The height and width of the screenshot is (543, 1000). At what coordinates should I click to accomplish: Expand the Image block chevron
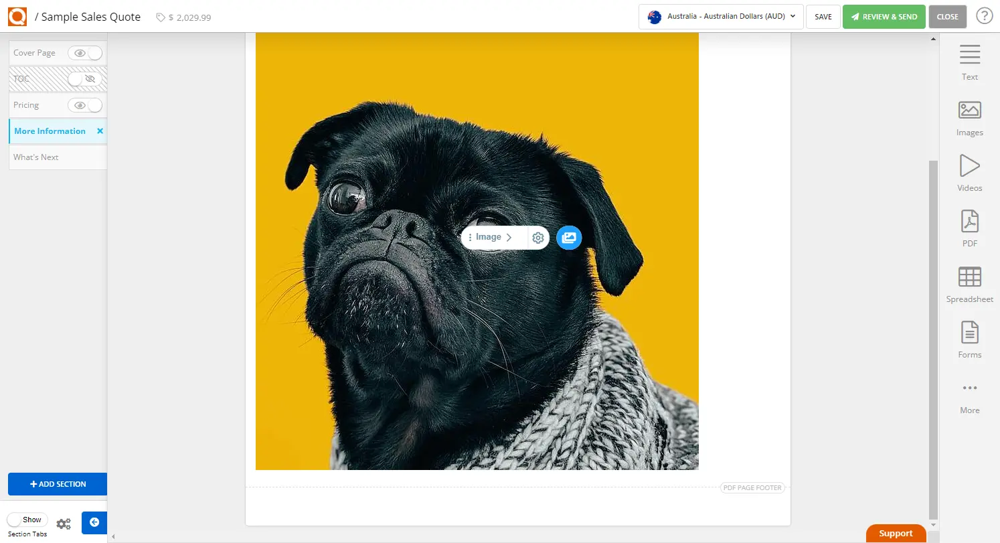click(509, 238)
